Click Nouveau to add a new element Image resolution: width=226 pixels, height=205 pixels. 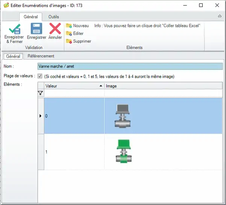pyautogui.click(x=77, y=26)
